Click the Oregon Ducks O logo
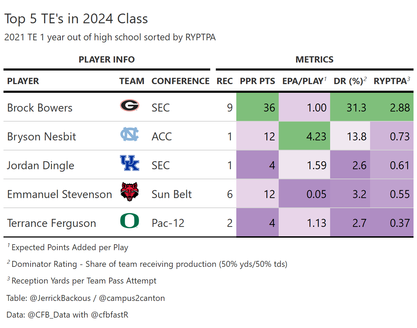This screenshot has width=417, height=328. [x=130, y=221]
